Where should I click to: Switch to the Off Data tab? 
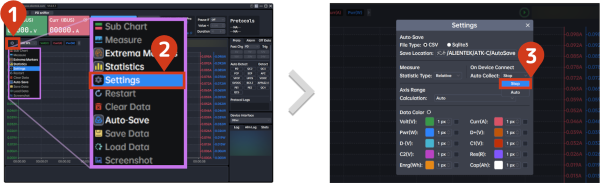(x=264, y=40)
